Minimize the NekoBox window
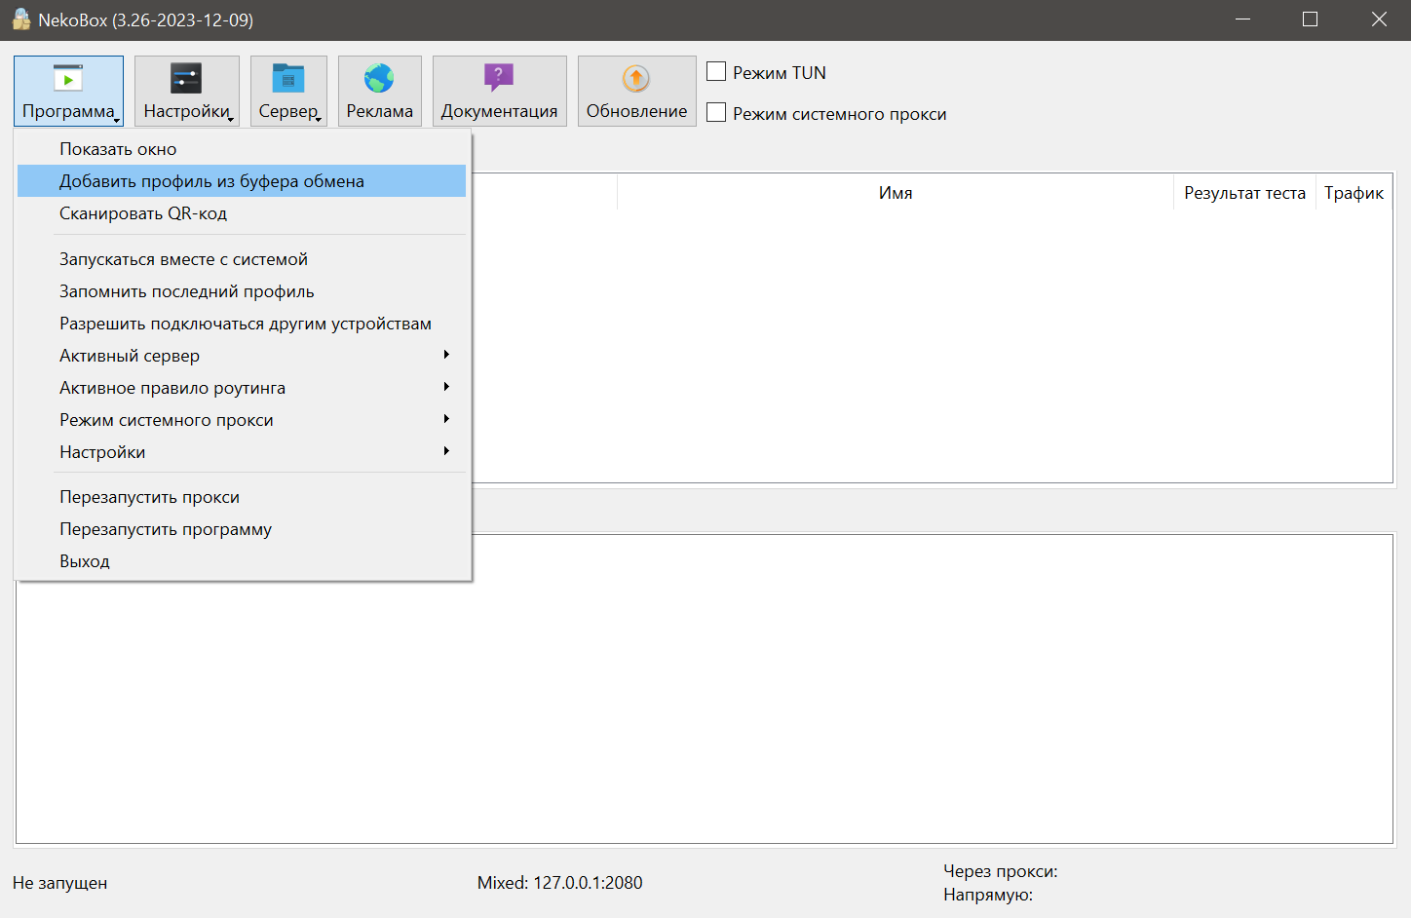 click(1242, 19)
